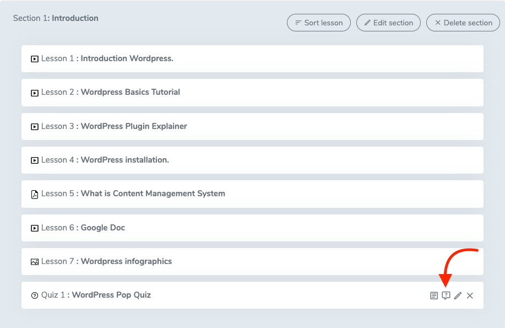The height and width of the screenshot is (328, 505).
Task: Select the WordPress Plugin Explainer lesson
Action: [x=134, y=126]
